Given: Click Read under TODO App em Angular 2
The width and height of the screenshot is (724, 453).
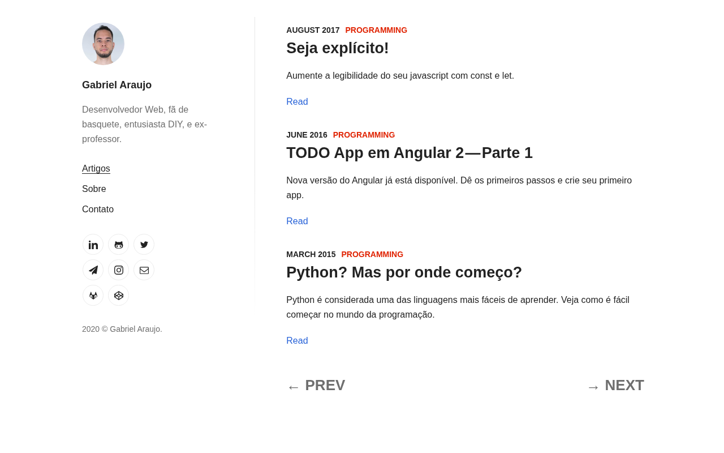Looking at the screenshot, I should [297, 221].
